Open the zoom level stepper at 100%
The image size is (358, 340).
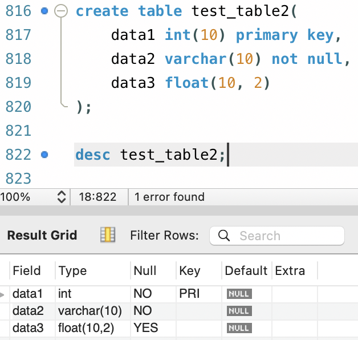coord(62,197)
